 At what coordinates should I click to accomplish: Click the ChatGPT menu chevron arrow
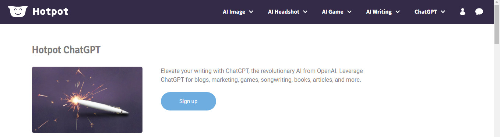443,12
